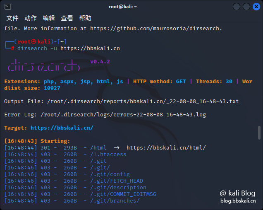Open the 帮助 menu

pos(85,18)
